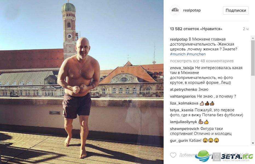Open the al.petrychenko commenter profile

tap(184, 89)
